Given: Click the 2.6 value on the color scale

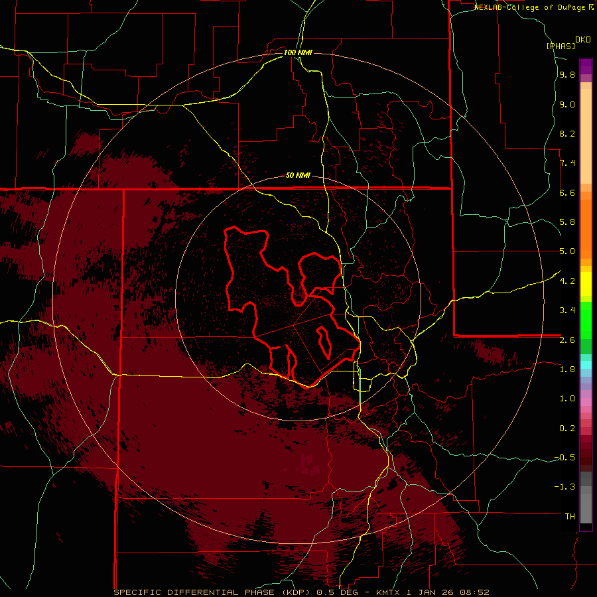Looking at the screenshot, I should (567, 340).
